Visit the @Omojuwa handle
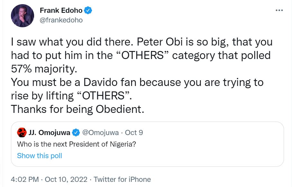The height and width of the screenshot is (187, 292). [x=100, y=132]
